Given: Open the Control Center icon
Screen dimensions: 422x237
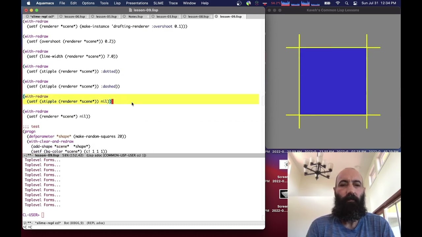Looking at the screenshot, I should [355, 3].
